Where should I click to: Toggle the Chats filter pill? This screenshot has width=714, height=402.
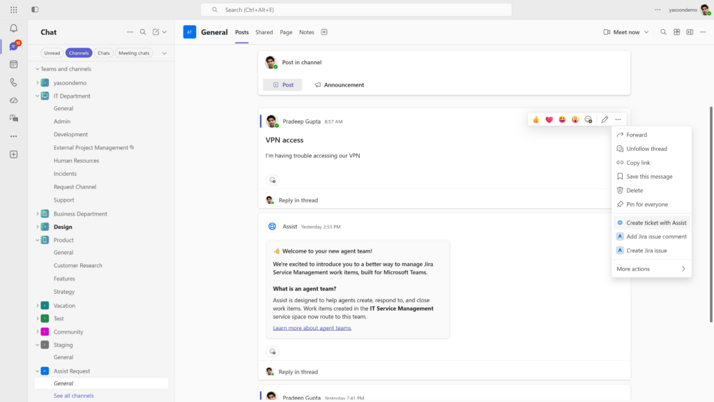tap(104, 53)
